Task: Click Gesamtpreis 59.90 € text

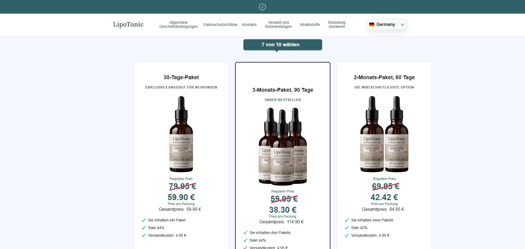Action: point(180,209)
